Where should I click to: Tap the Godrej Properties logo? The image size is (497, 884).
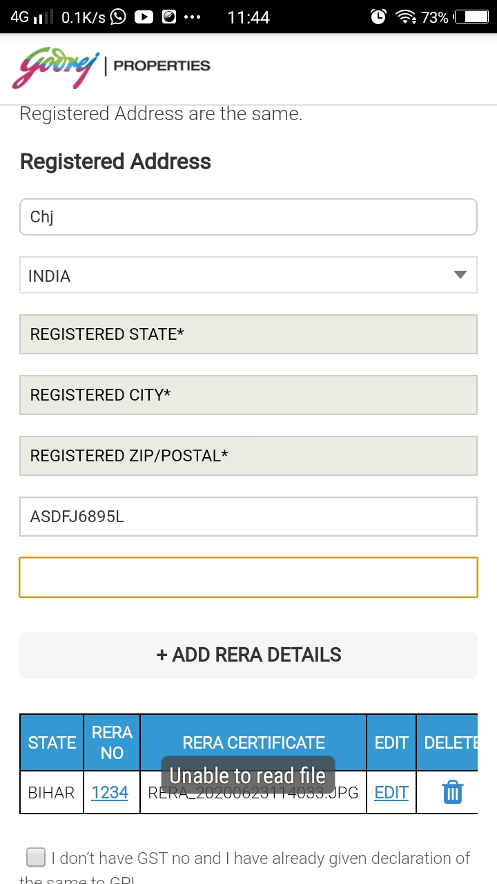(111, 68)
